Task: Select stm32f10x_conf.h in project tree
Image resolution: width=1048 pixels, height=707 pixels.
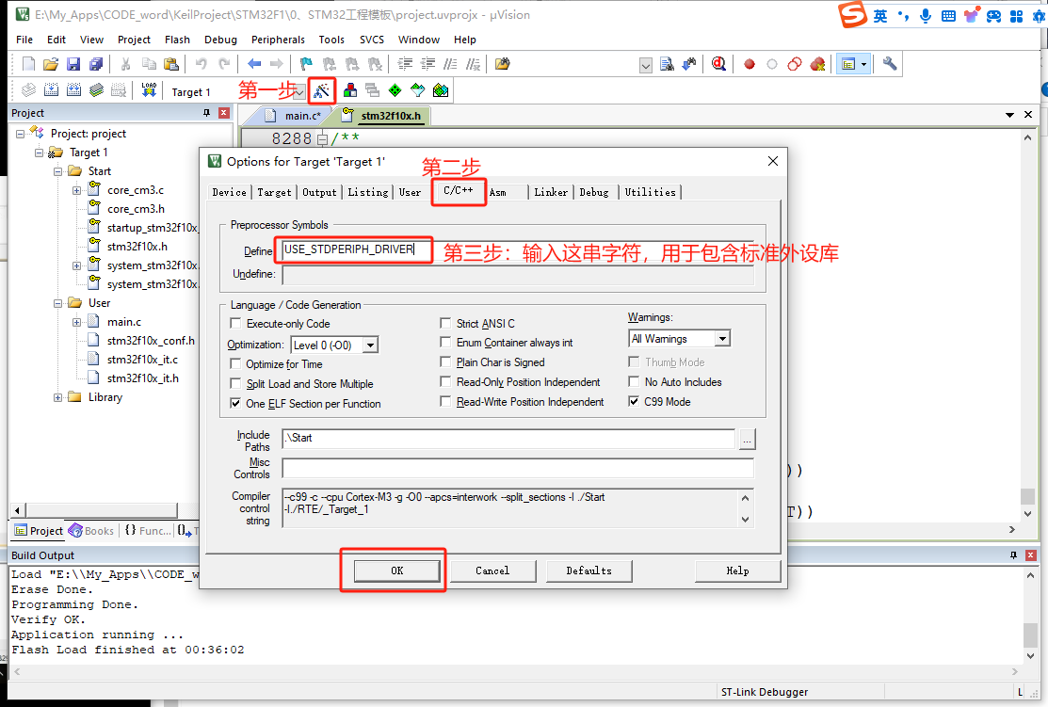Action: (151, 341)
